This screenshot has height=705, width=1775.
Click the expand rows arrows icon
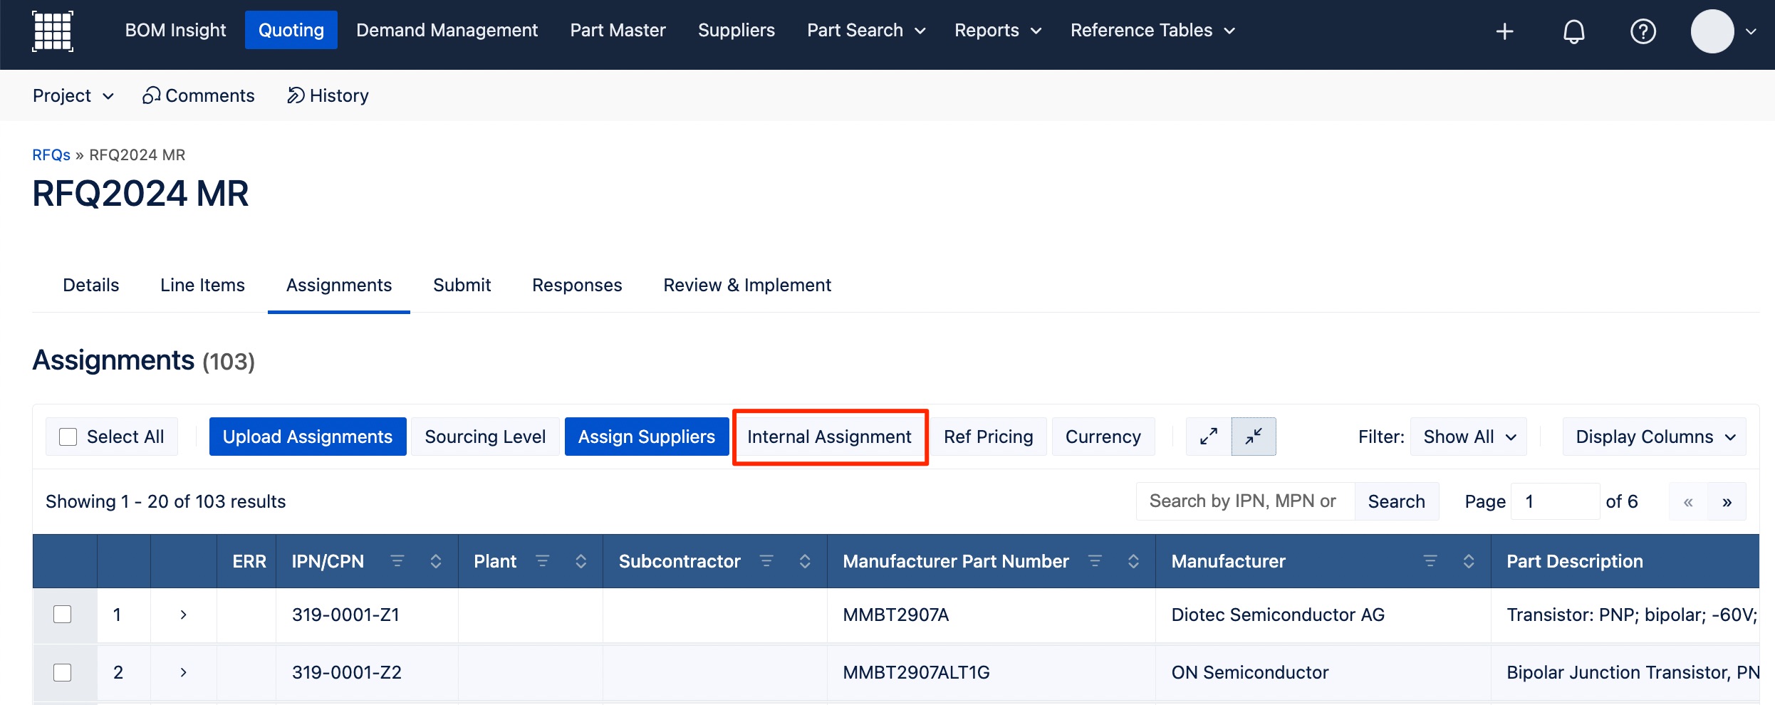pos(1208,437)
